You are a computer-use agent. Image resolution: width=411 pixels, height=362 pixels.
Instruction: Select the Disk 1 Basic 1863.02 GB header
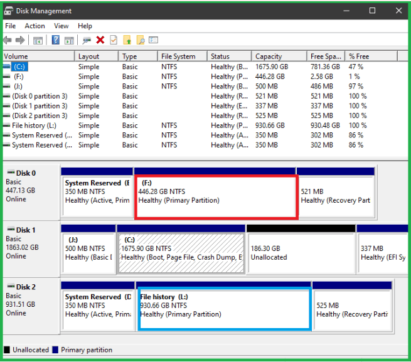[x=31, y=249]
